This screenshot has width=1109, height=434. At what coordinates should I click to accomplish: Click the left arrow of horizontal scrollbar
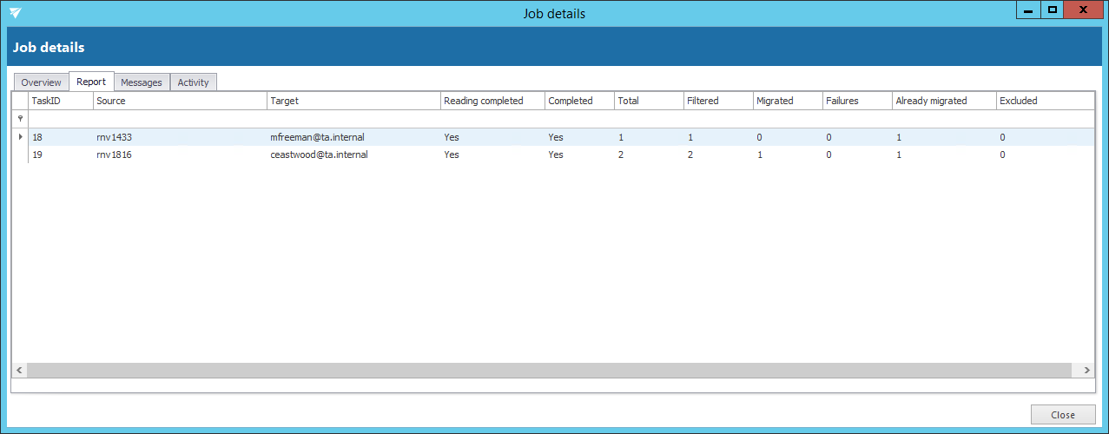[20, 370]
